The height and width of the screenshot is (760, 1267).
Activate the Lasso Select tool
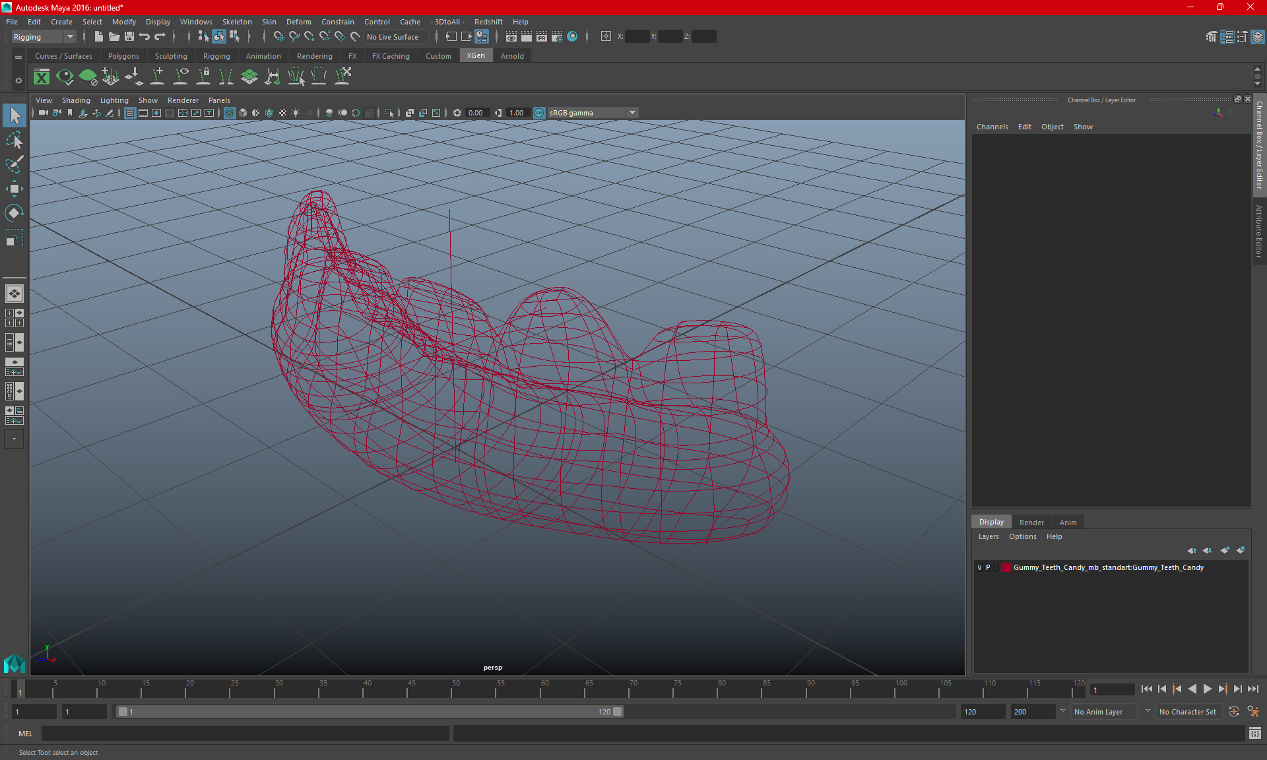(x=15, y=140)
